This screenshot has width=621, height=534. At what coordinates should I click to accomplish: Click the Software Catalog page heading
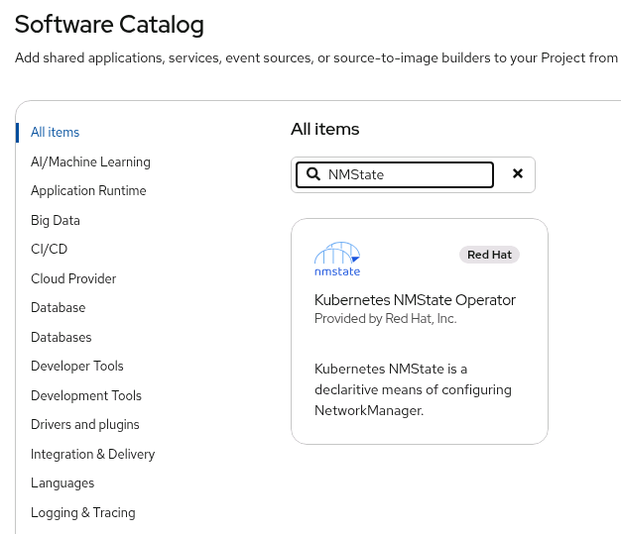[x=109, y=25]
